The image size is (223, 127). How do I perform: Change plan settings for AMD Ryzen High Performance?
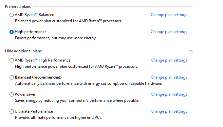pyautogui.click(x=169, y=60)
